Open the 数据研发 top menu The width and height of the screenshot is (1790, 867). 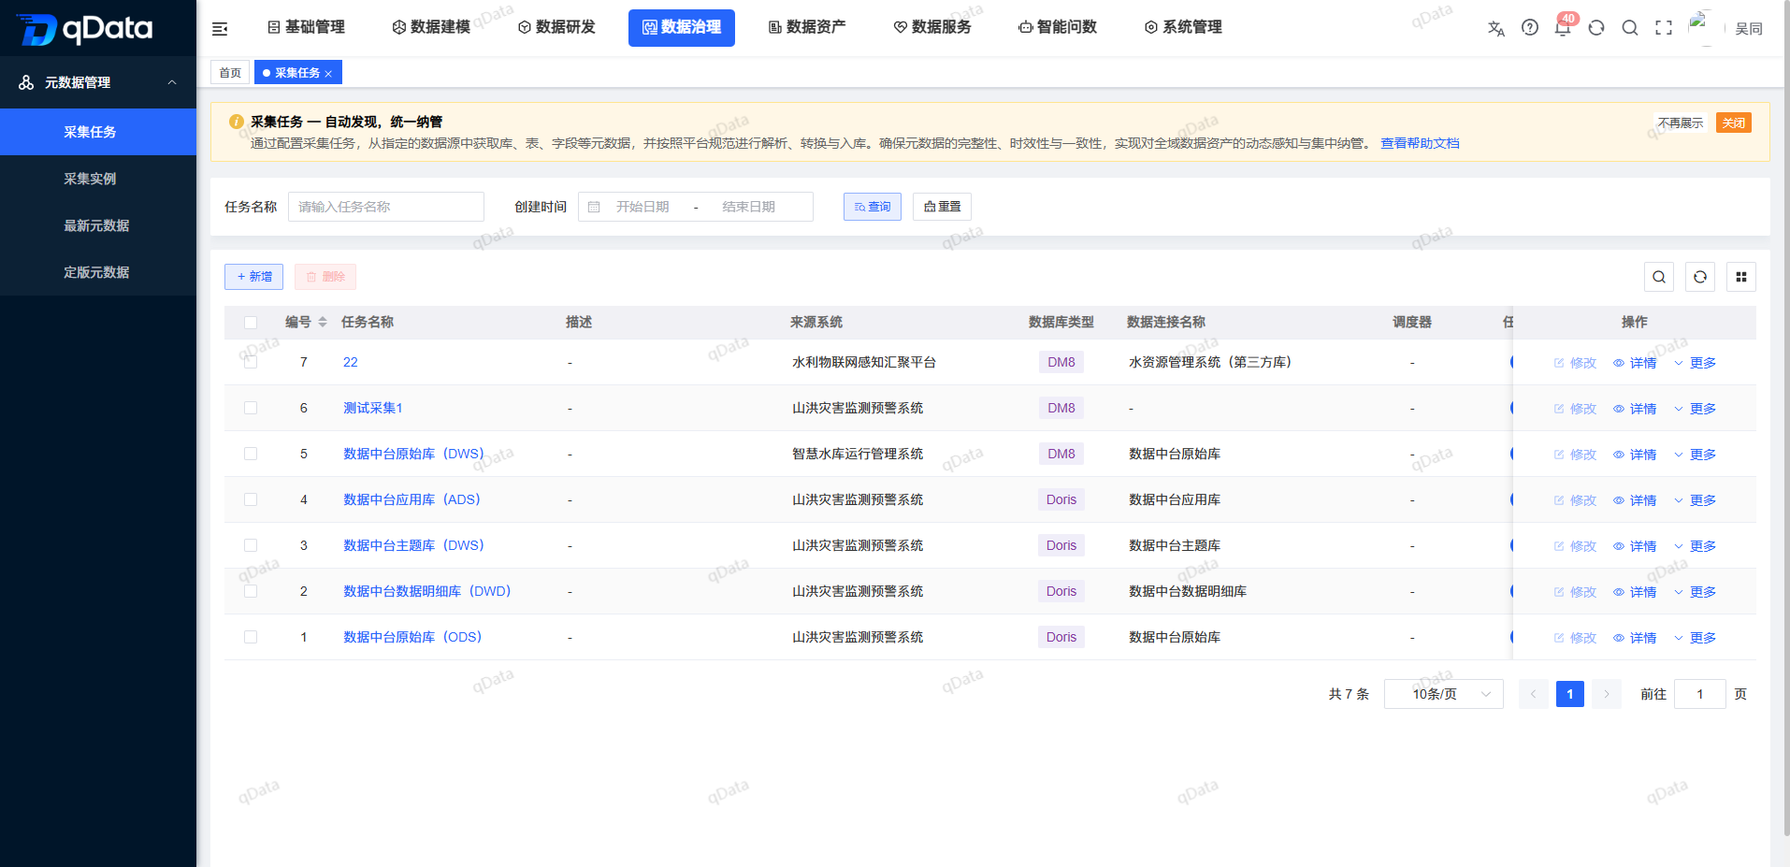[x=556, y=27]
